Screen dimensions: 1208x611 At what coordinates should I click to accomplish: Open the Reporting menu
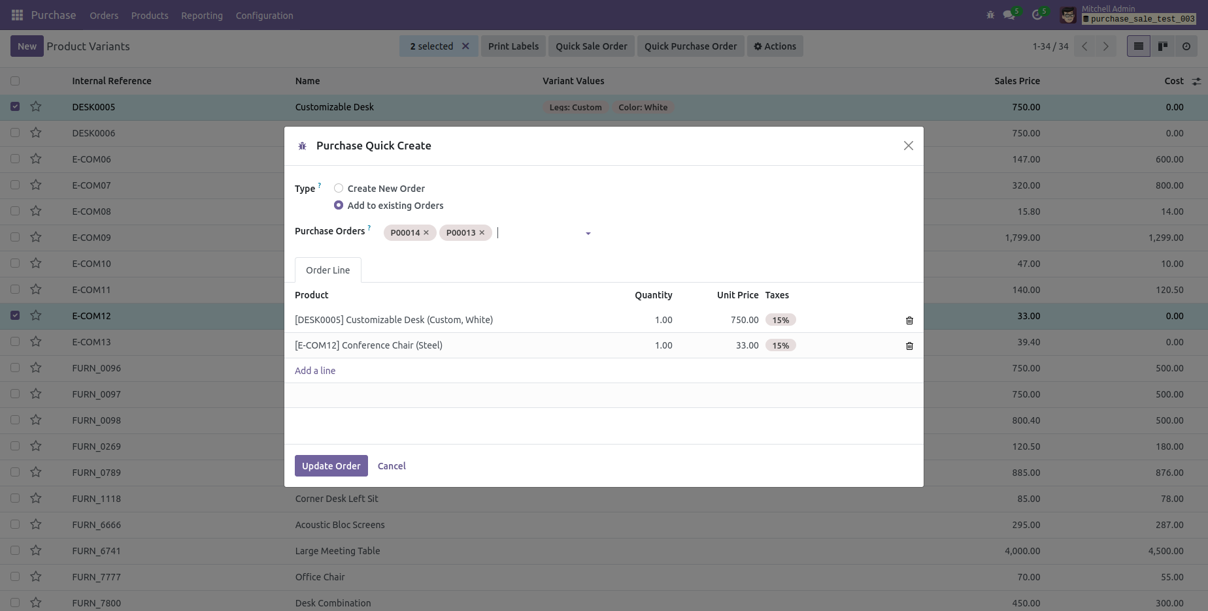202,16
